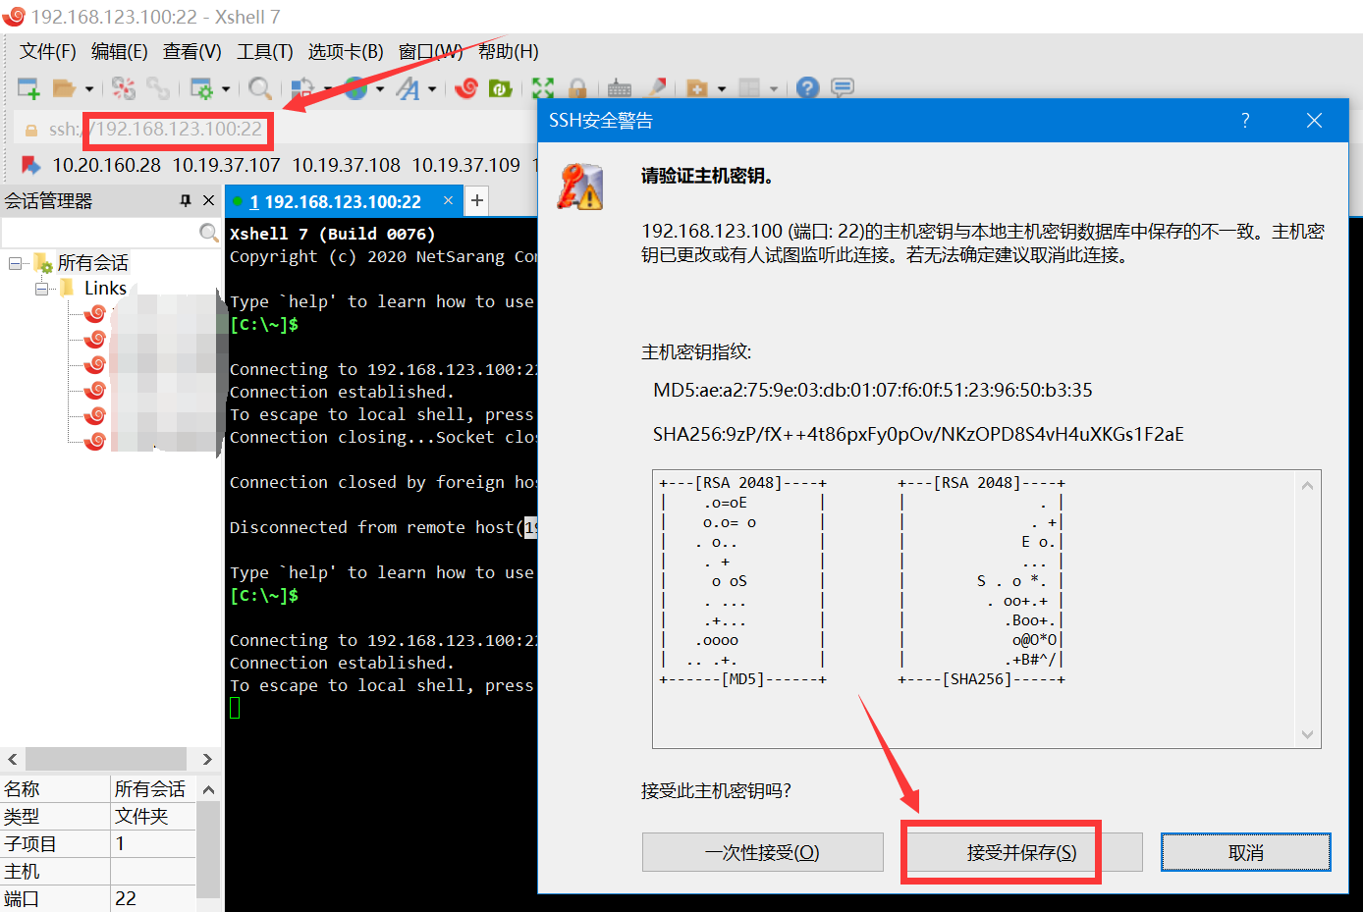Click the 端口 value 22 cell
The image size is (1363, 912).
coord(153,898)
